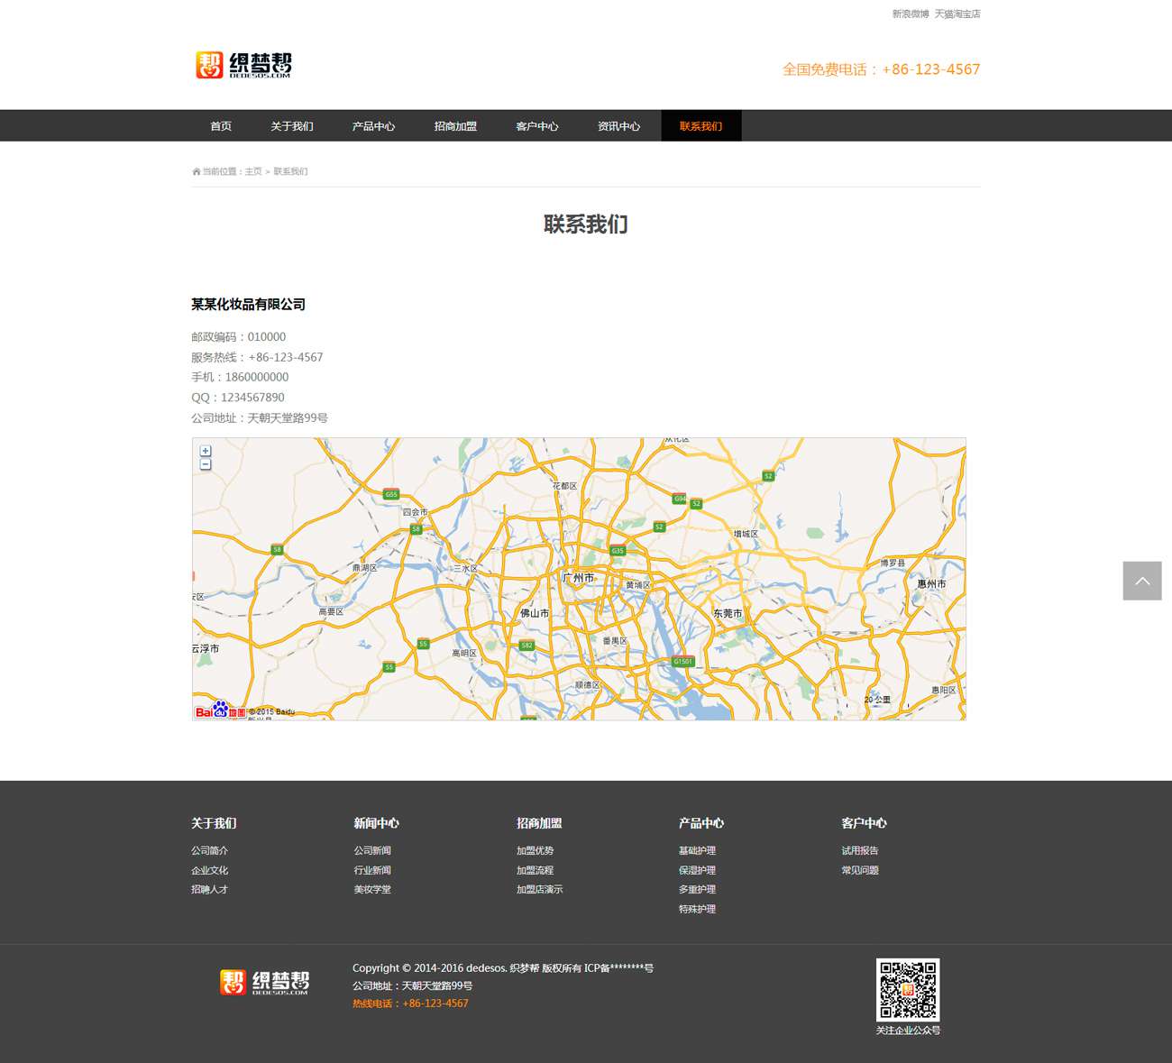The width and height of the screenshot is (1172, 1063).
Task: Click the back-to-top arrow button
Action: 1141,581
